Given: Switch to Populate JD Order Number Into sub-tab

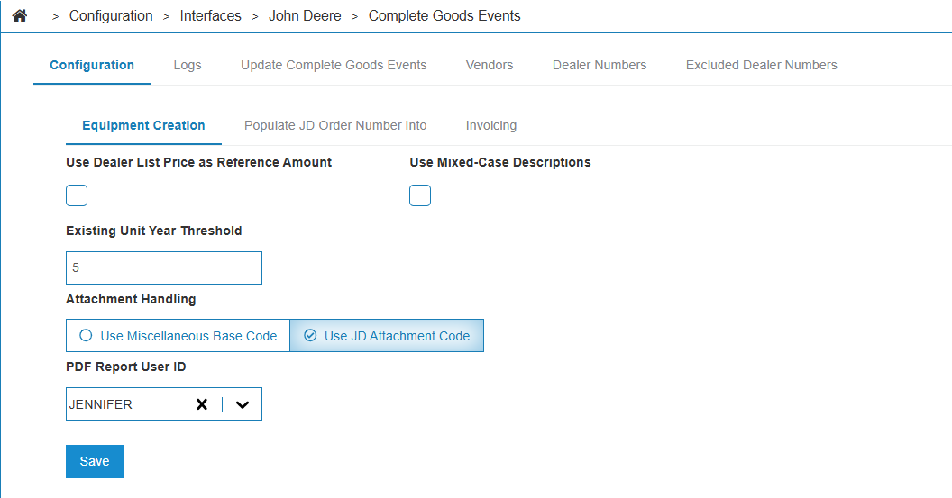Looking at the screenshot, I should [335, 125].
